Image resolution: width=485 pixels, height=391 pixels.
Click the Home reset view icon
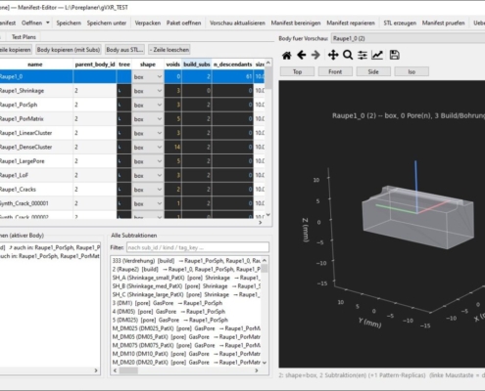click(287, 55)
